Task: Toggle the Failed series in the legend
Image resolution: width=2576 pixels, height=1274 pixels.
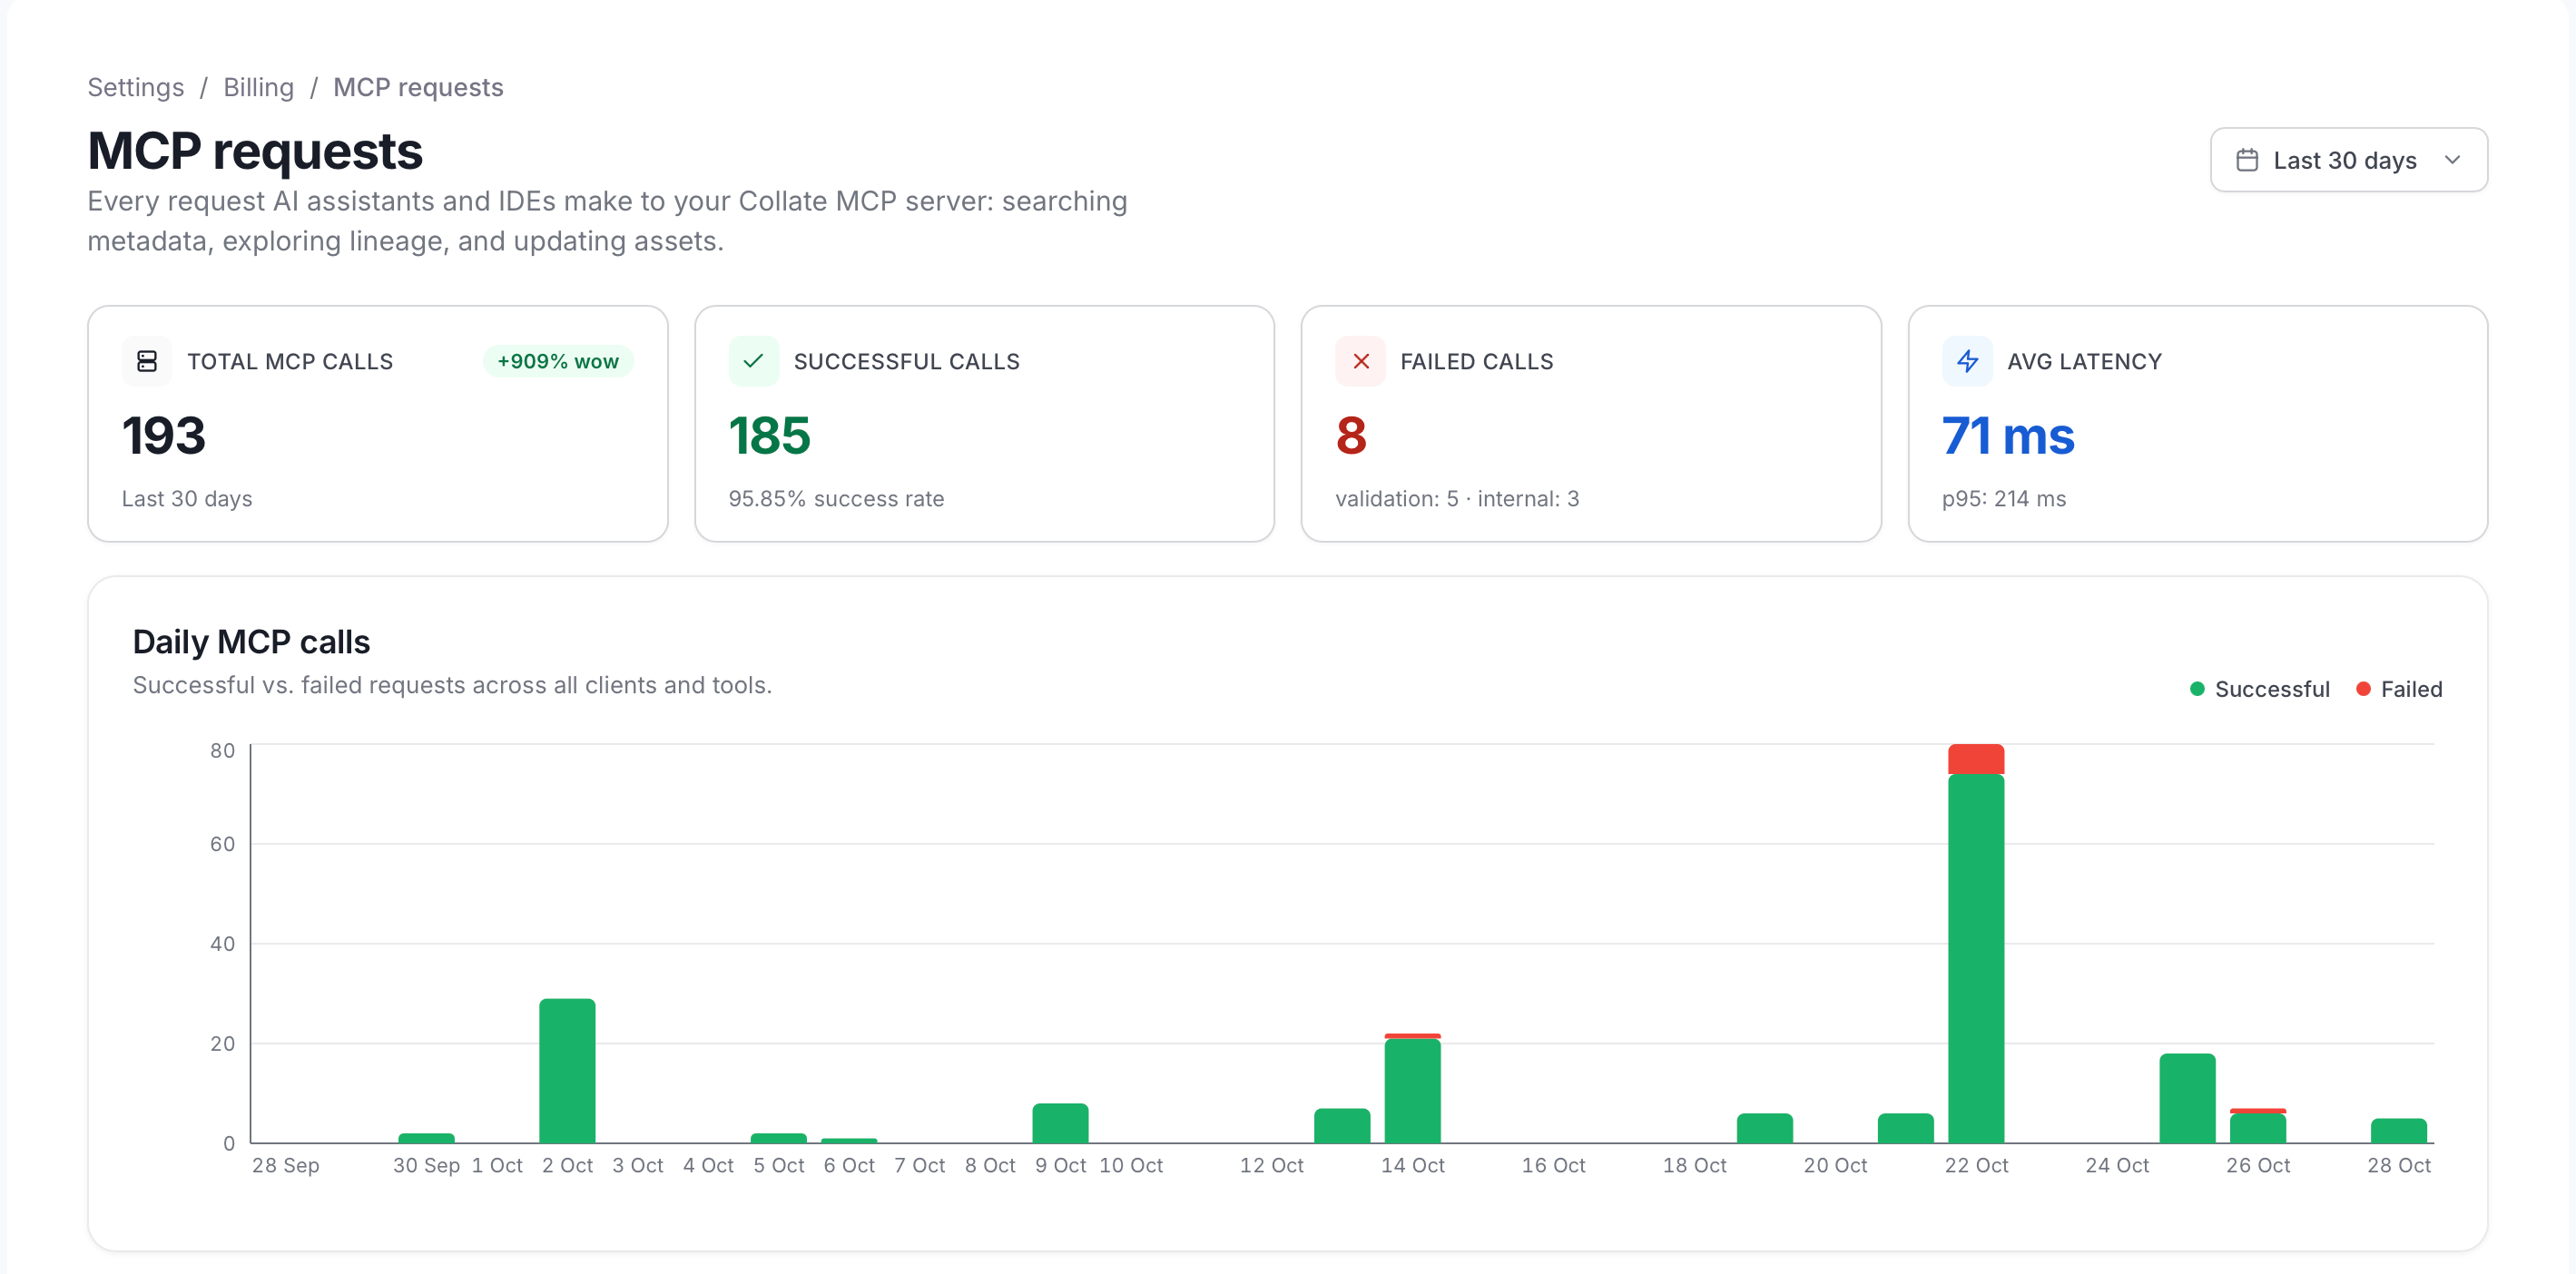Action: click(x=2399, y=689)
